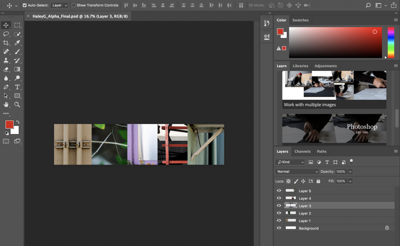Open the Auto-Select target dropdown

pos(59,5)
